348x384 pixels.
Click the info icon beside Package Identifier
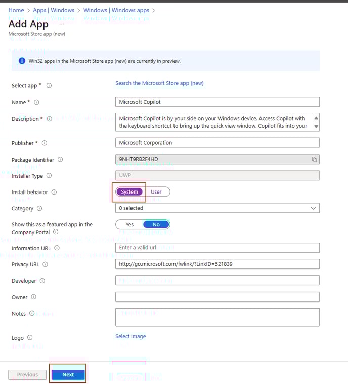pos(60,160)
